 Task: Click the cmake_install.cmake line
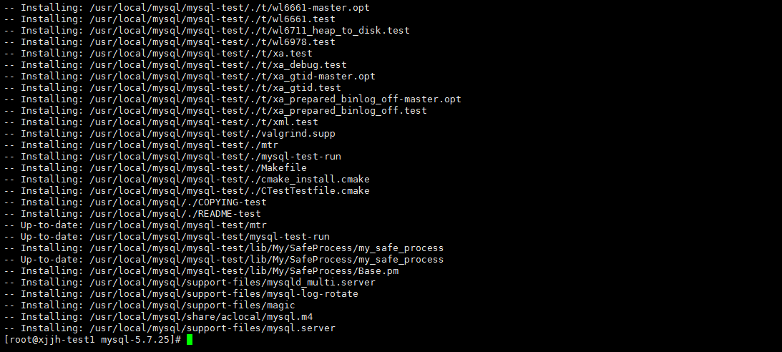[187, 180]
